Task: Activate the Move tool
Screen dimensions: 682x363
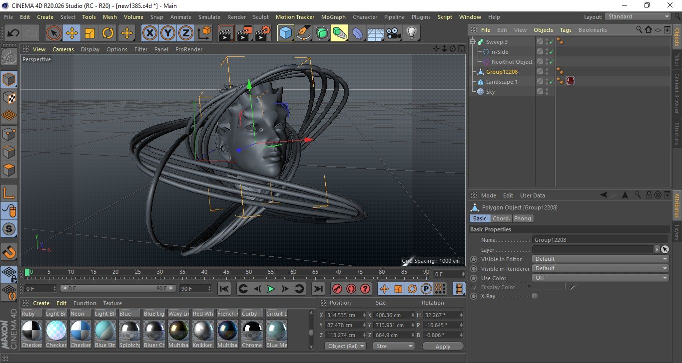Action: point(72,33)
